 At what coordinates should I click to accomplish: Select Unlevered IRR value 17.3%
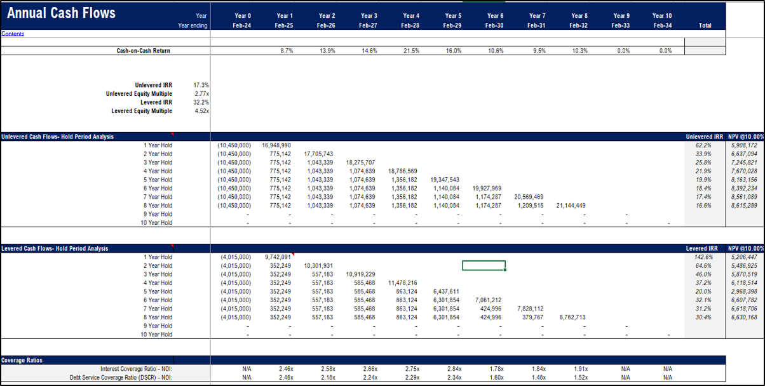pyautogui.click(x=201, y=85)
